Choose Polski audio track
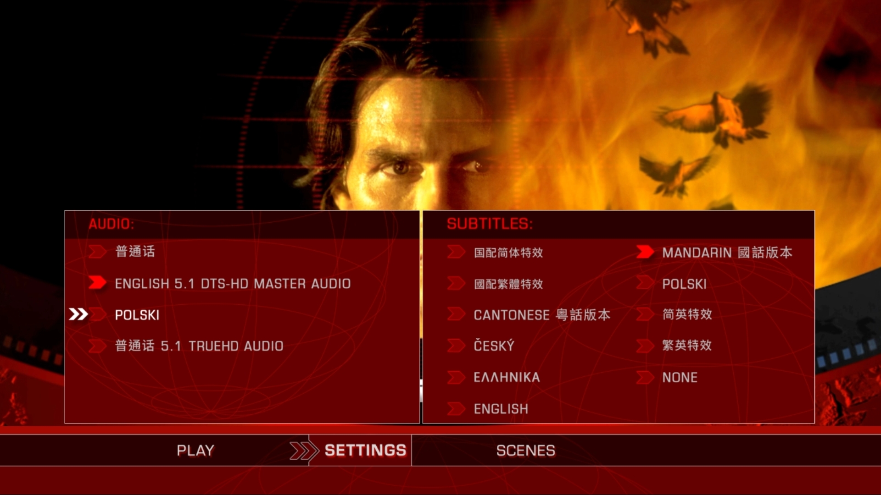Viewport: 881px width, 495px height. coord(137,315)
